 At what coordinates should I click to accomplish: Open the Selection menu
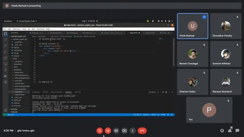(x=16, y=29)
